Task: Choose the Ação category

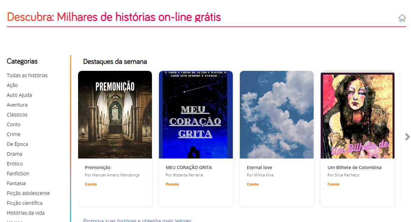Action: pos(12,85)
